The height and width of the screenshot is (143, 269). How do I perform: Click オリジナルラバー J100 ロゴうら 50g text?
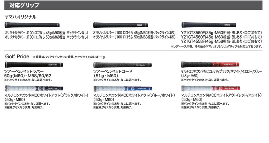click(x=134, y=37)
